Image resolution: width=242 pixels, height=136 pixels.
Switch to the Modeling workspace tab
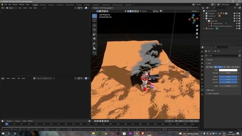[43, 5]
